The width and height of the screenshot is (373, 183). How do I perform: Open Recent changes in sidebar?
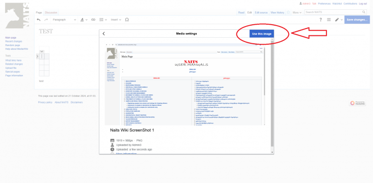tap(14, 41)
